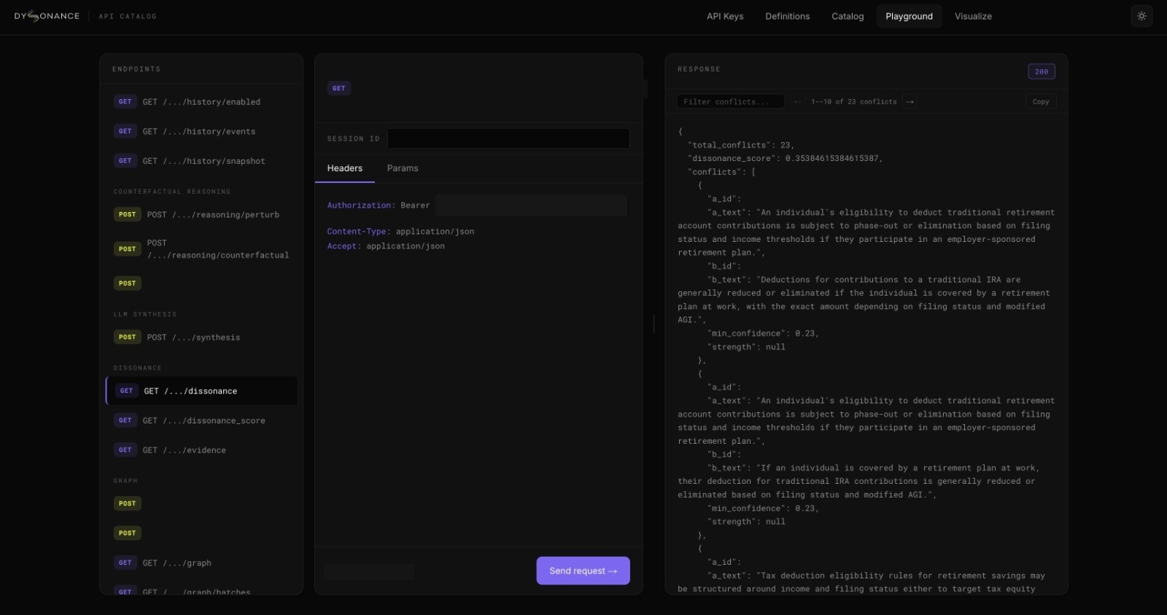1167x615 pixels.
Task: Go to previous page of conflicts arrow
Action: pyautogui.click(x=797, y=102)
